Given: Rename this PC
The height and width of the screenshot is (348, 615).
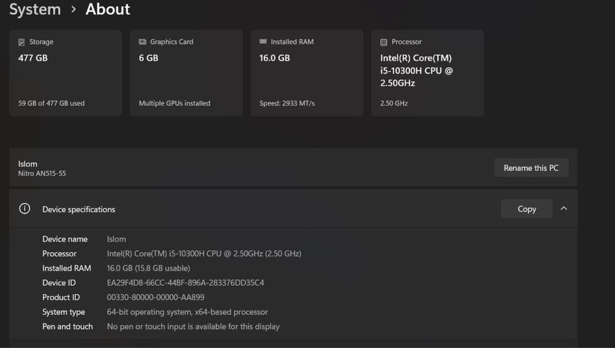Looking at the screenshot, I should tap(531, 168).
